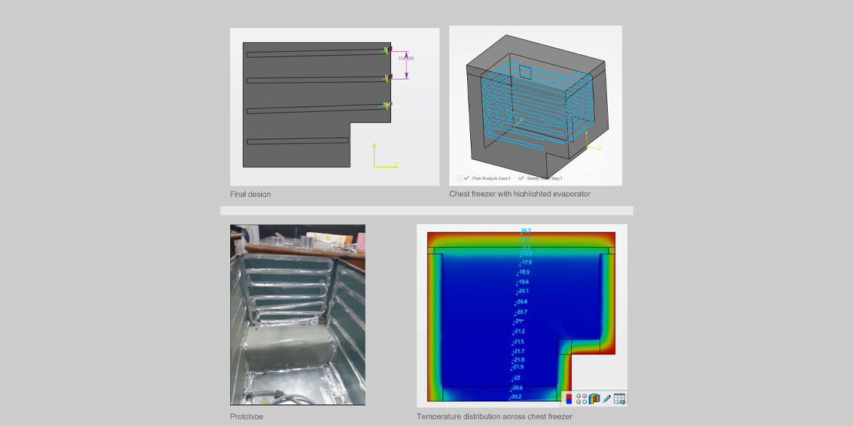Image resolution: width=853 pixels, height=426 pixels.
Task: Click the -20.1 temperature probe label
Action: tap(523, 291)
